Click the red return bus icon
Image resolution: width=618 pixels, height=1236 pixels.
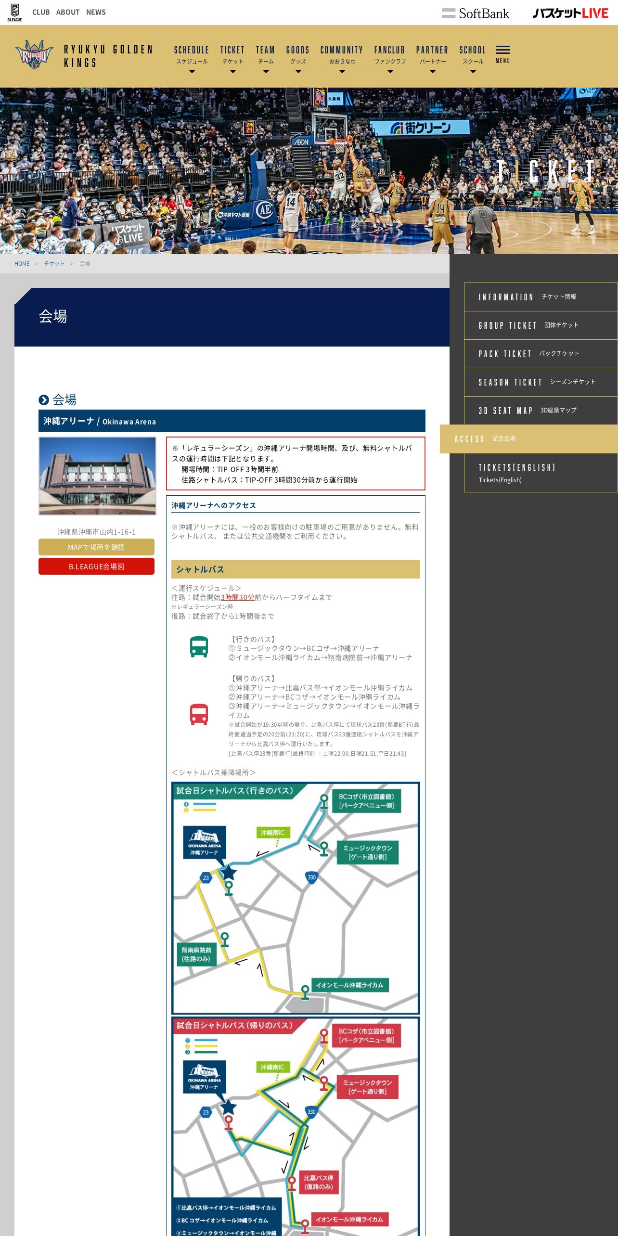(x=199, y=714)
